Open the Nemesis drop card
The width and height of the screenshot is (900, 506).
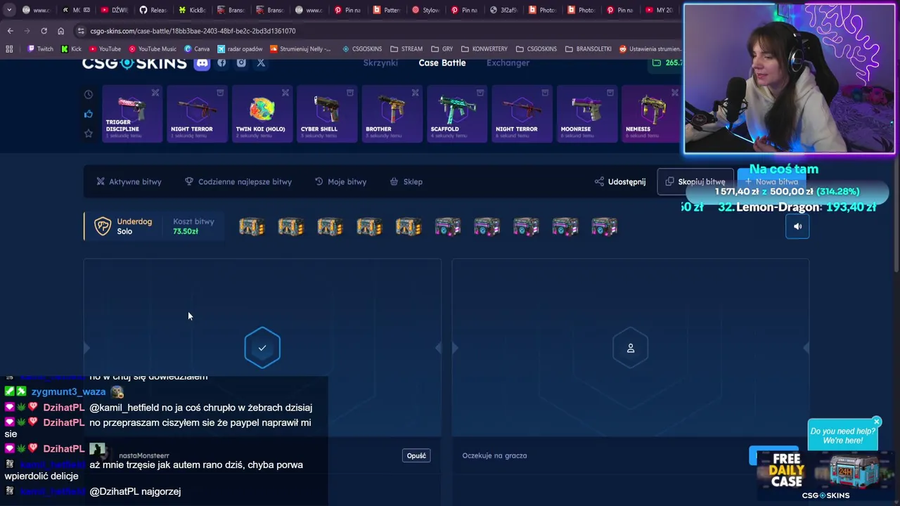[x=651, y=113]
